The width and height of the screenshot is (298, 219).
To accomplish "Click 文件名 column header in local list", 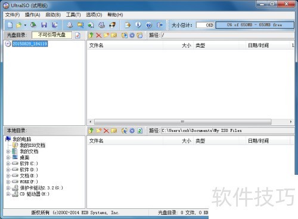I will point(125,141).
